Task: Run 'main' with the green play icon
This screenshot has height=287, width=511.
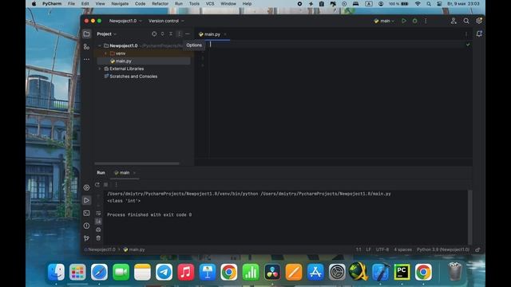Action: [404, 21]
